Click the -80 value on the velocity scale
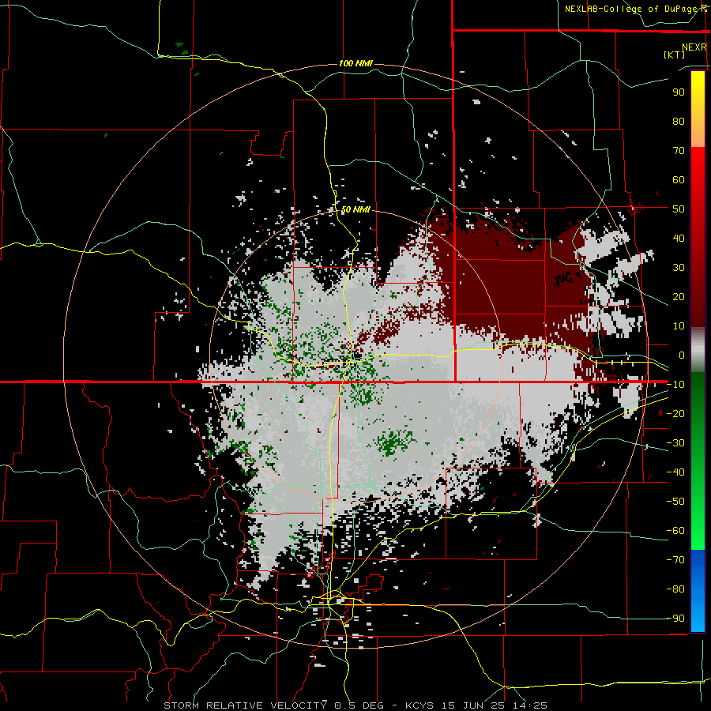711x711 pixels. [675, 589]
